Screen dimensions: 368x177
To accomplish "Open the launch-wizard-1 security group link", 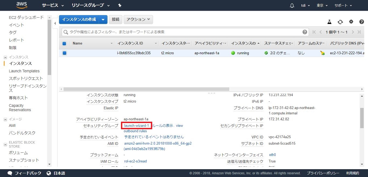I will (136, 126).
